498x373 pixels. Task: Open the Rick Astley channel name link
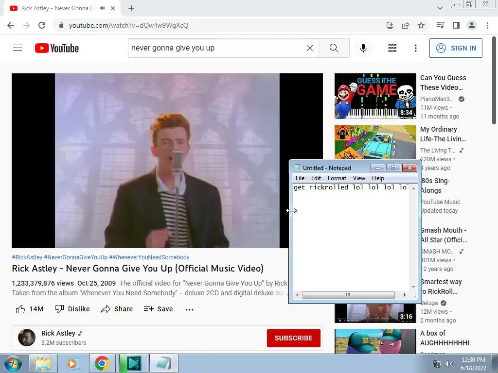point(58,333)
